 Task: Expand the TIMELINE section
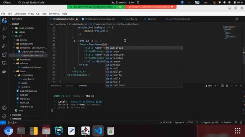tap(17, 119)
